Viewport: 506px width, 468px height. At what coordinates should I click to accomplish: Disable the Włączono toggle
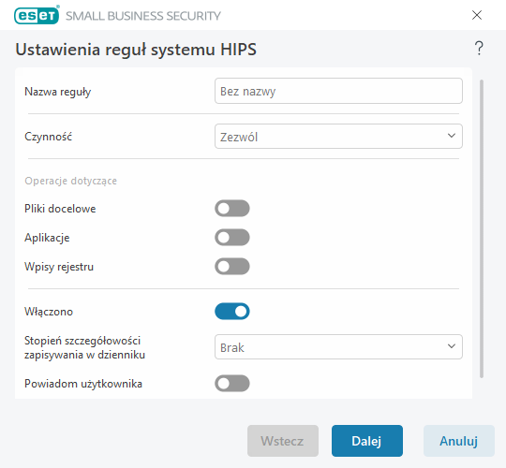pos(232,311)
